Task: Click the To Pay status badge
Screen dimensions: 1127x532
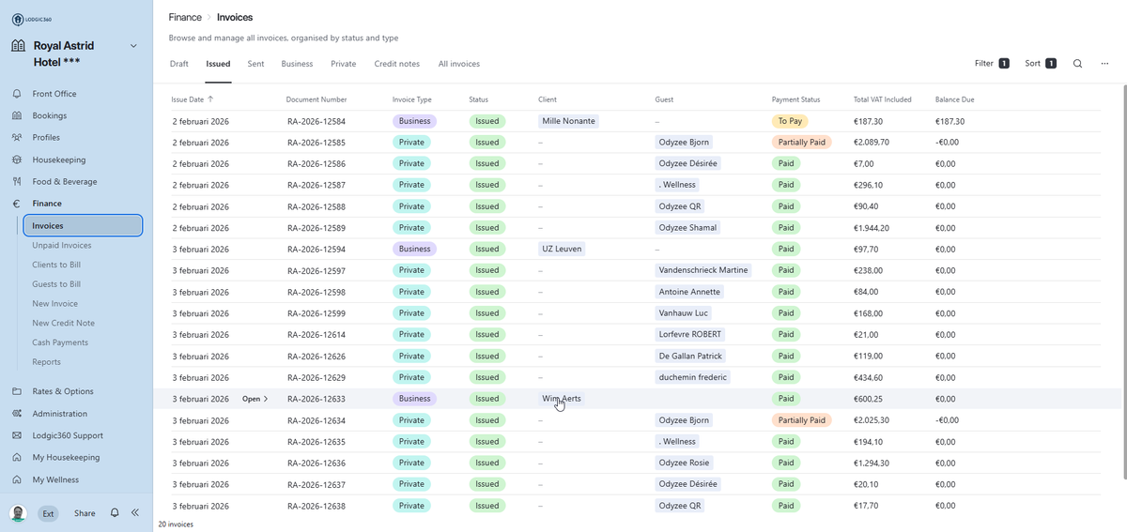Action: pyautogui.click(x=790, y=121)
